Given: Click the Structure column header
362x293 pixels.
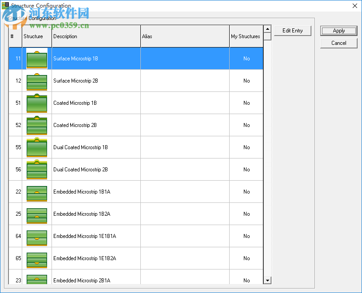Looking at the screenshot, I should 37,36.
